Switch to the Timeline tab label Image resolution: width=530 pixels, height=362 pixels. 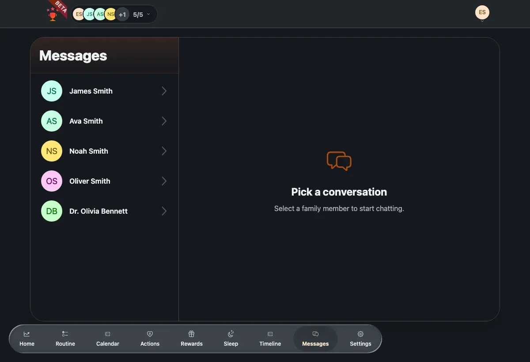coord(270,344)
